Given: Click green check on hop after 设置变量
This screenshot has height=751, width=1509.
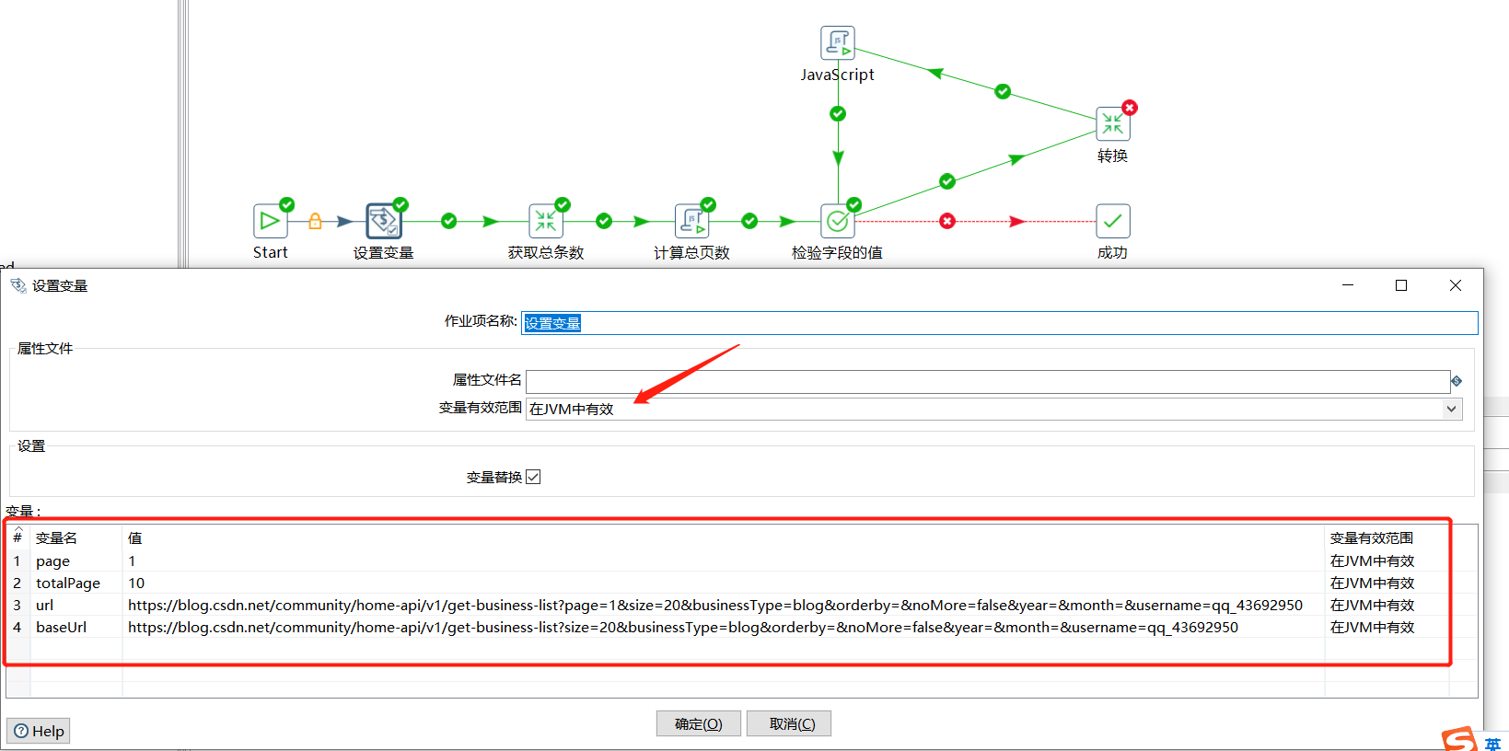Looking at the screenshot, I should pyautogui.click(x=448, y=221).
